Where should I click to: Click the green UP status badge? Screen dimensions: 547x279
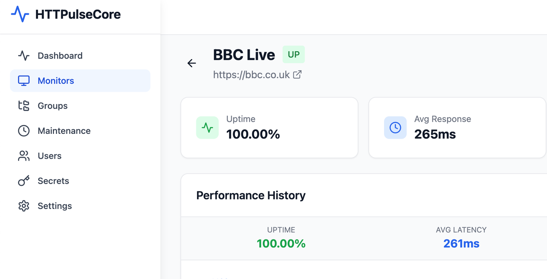click(x=293, y=55)
